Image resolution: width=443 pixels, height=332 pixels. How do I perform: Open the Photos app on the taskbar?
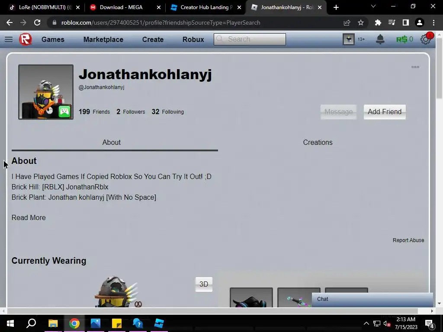tap(96, 323)
